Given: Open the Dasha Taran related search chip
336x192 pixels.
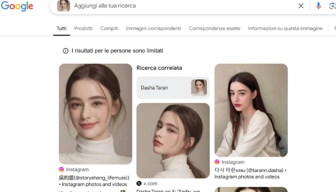Looking at the screenshot, I should [x=173, y=88].
